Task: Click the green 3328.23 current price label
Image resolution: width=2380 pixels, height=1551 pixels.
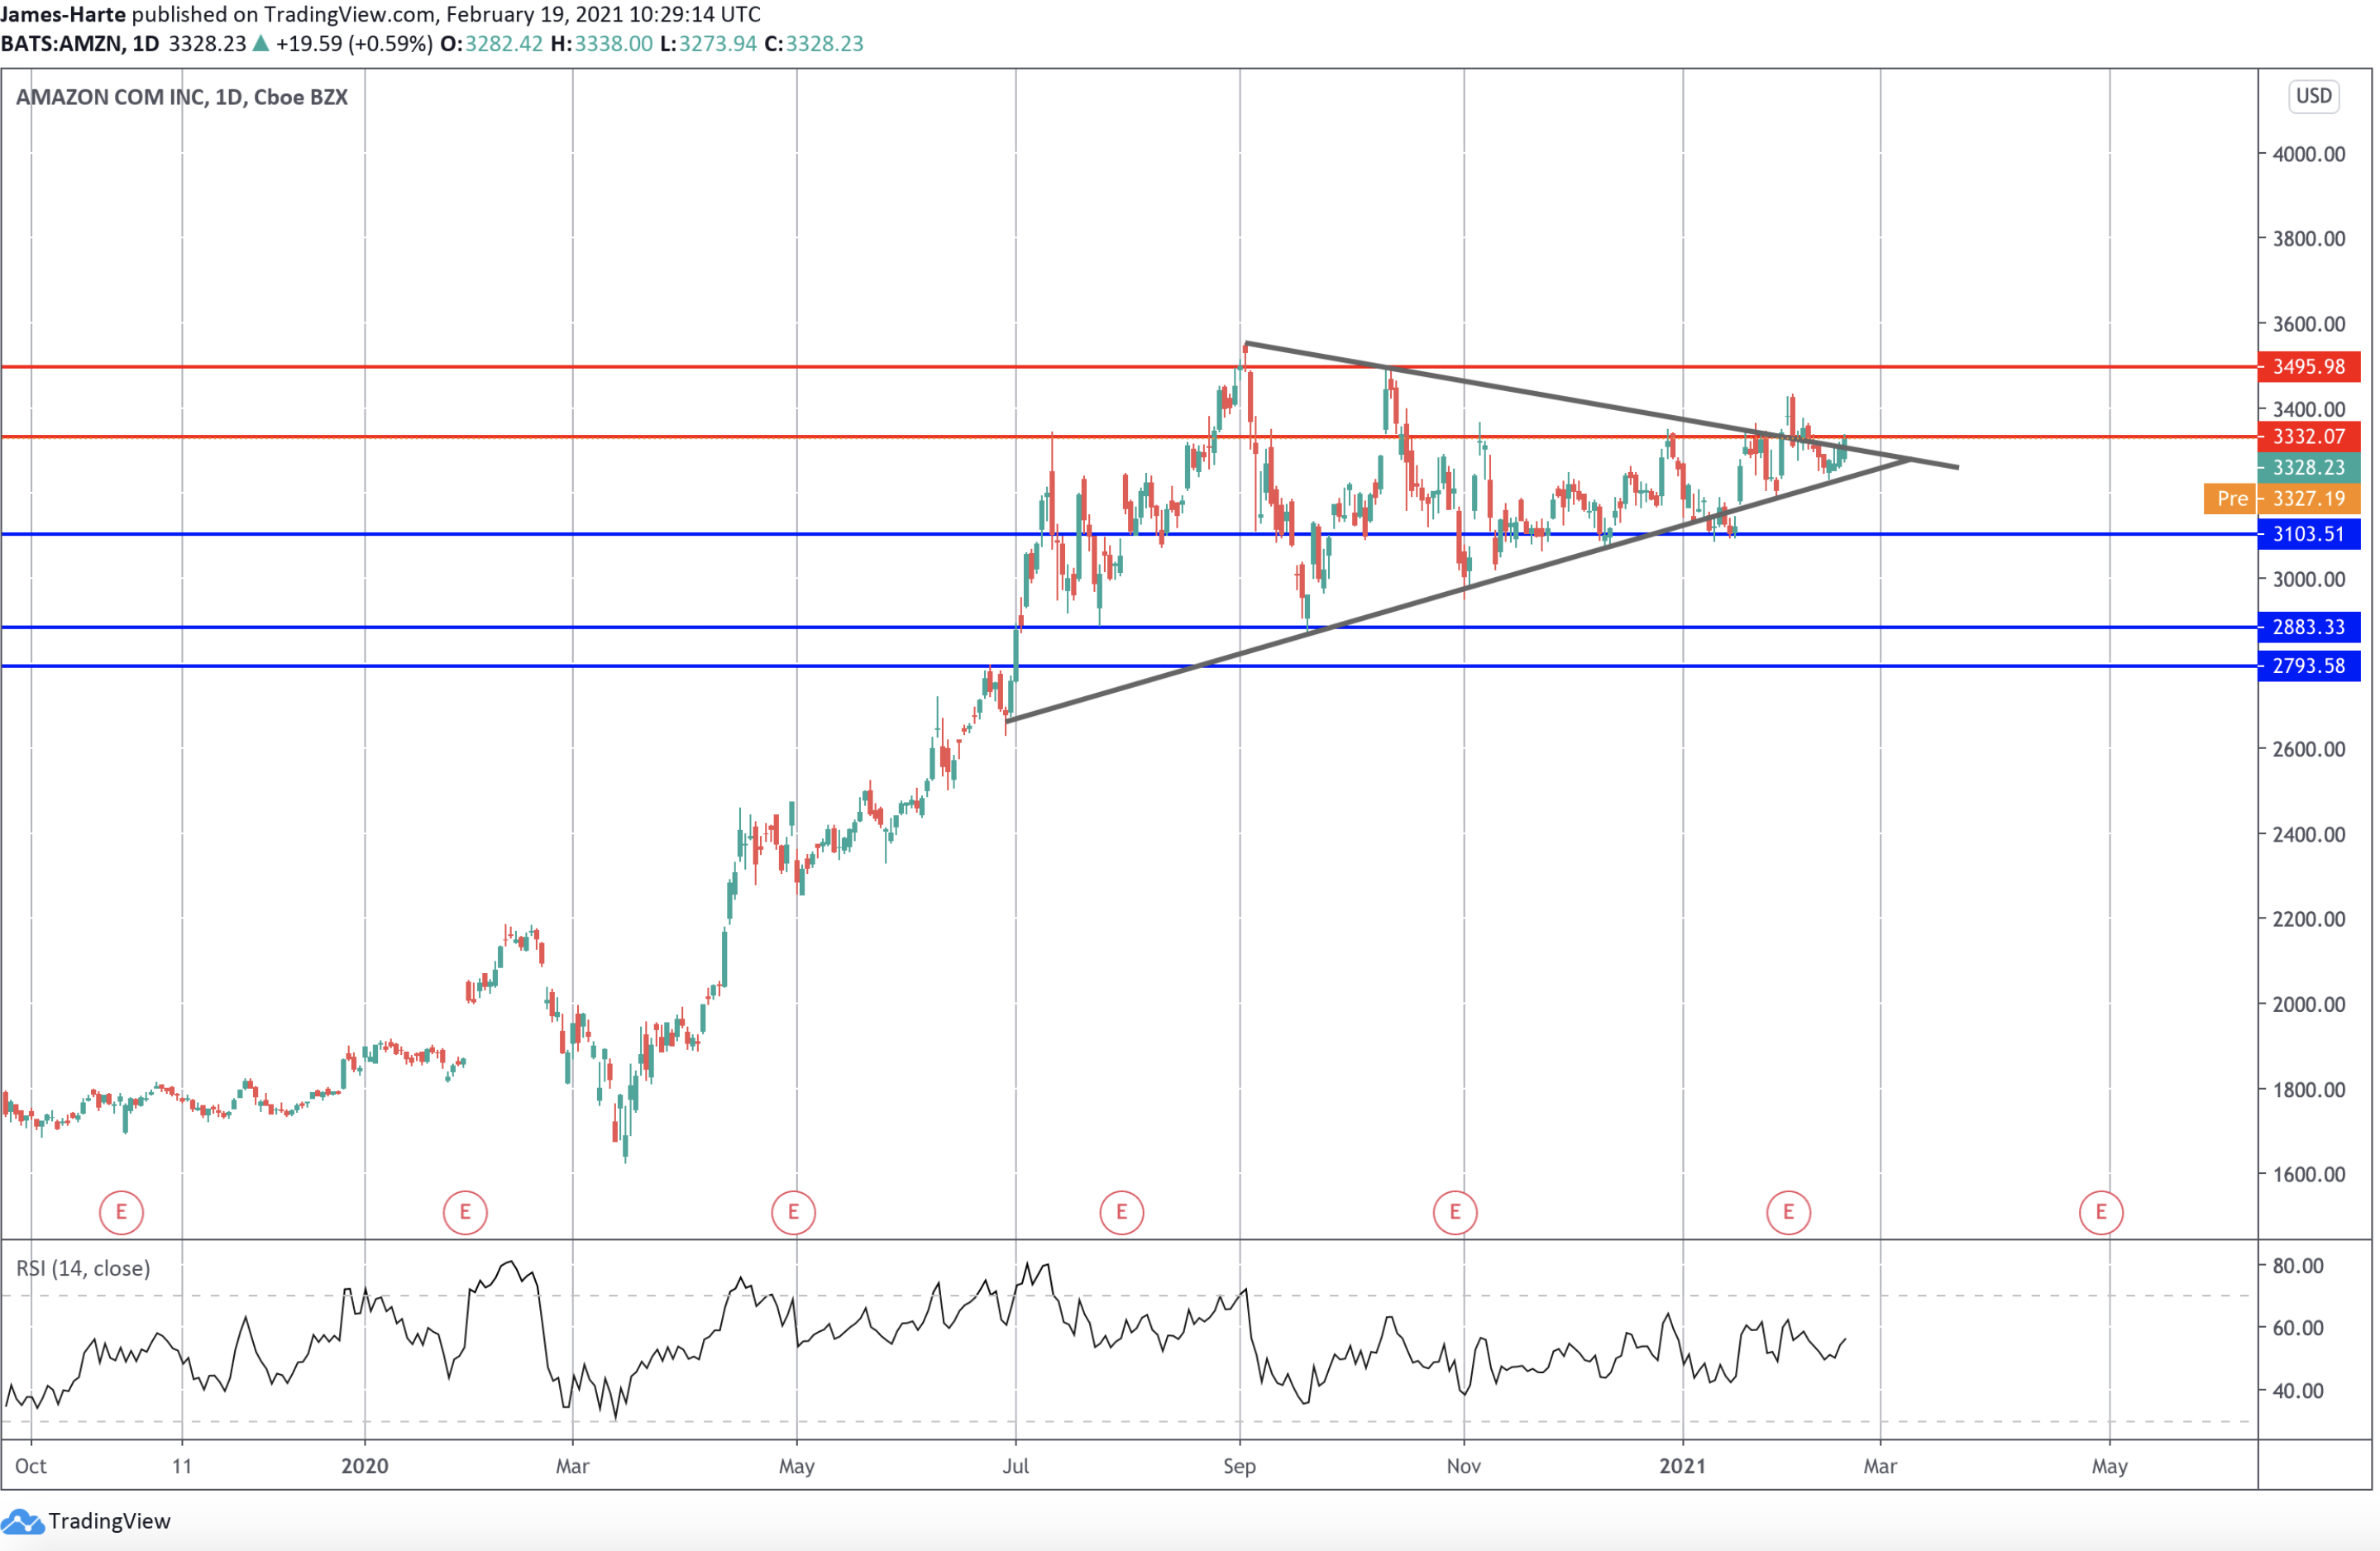Action: [2308, 467]
